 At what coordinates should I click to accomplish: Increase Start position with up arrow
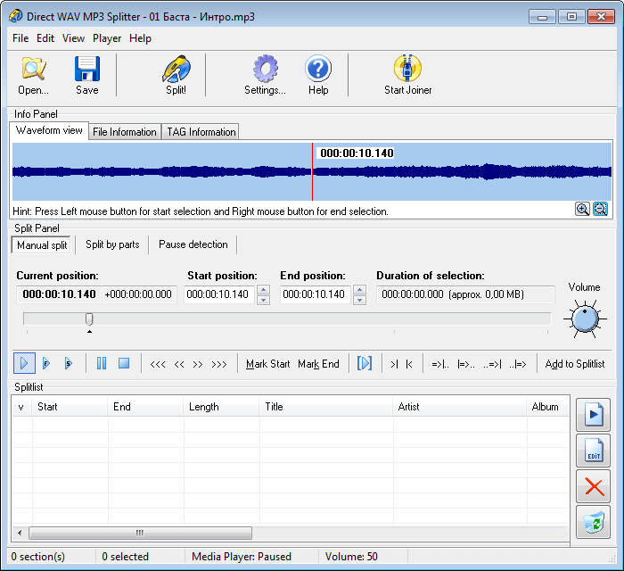click(x=263, y=290)
